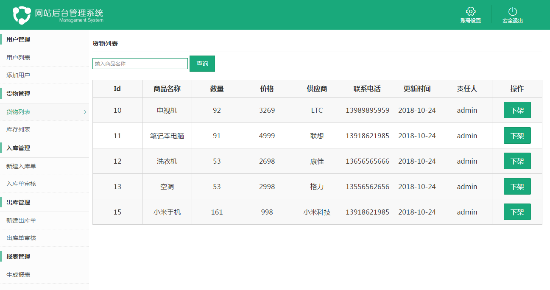
Task: Select the 笔记本电脑 product name cell
Action: pyautogui.click(x=167, y=136)
